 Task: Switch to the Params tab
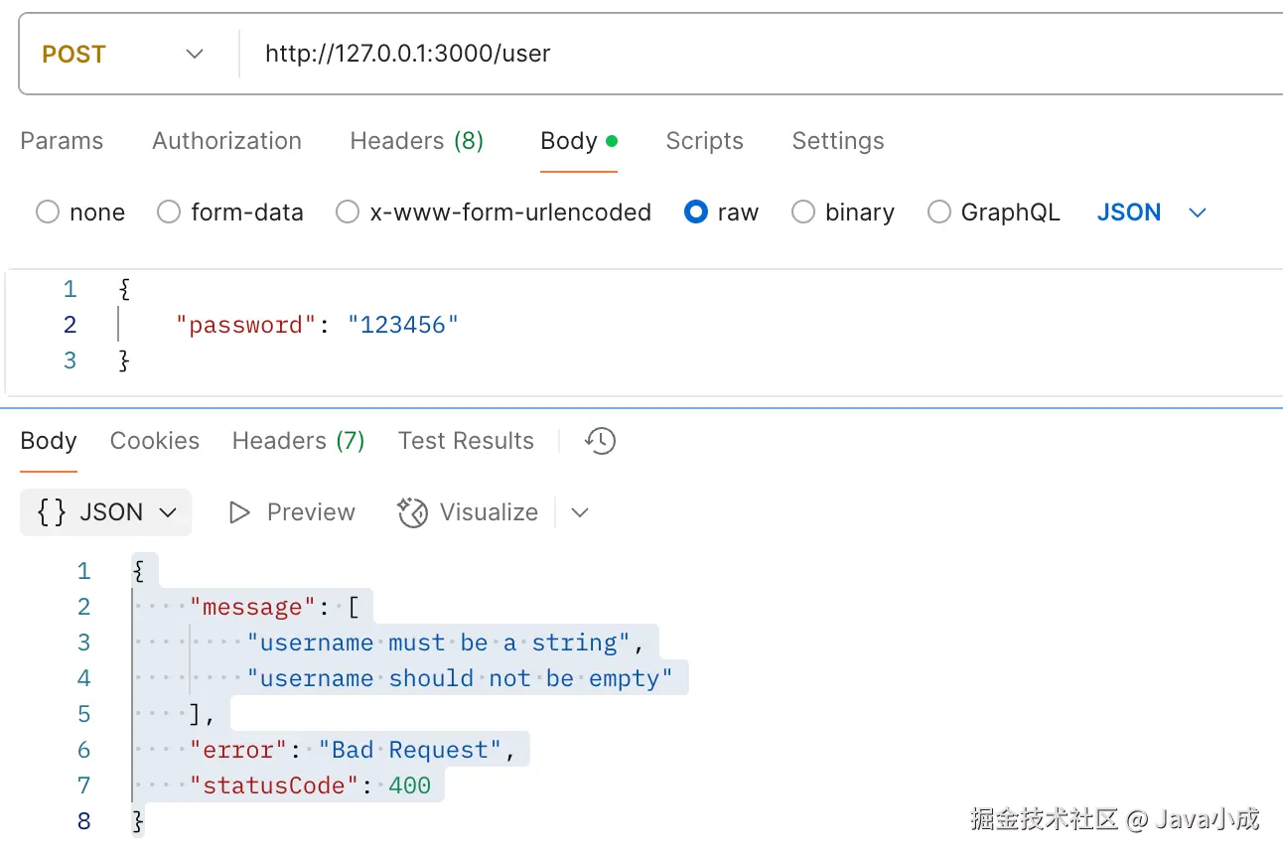[x=62, y=141]
